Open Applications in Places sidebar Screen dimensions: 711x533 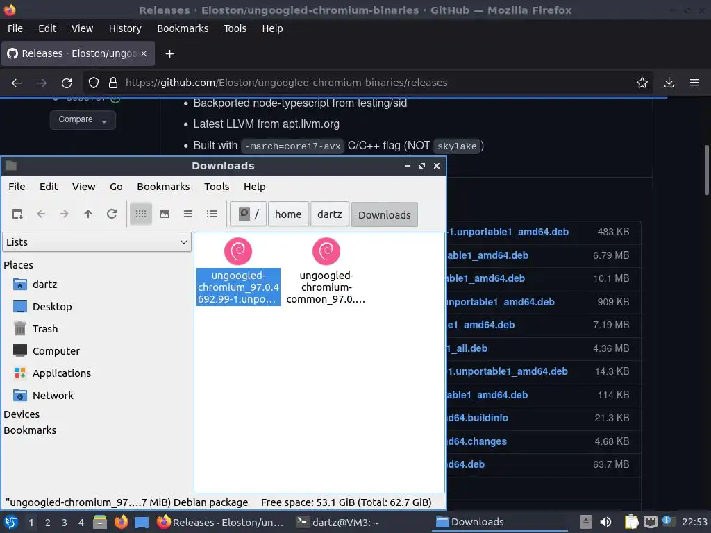pos(62,373)
